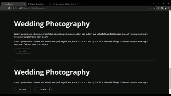171x96 pixels.
Task: Click the upper read more button
Action: point(22,51)
